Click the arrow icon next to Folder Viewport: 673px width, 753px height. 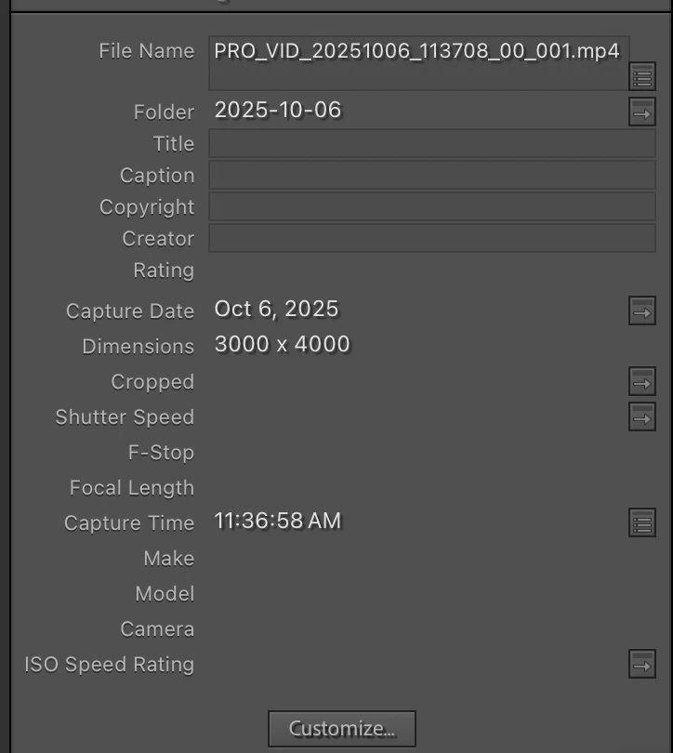coord(642,112)
